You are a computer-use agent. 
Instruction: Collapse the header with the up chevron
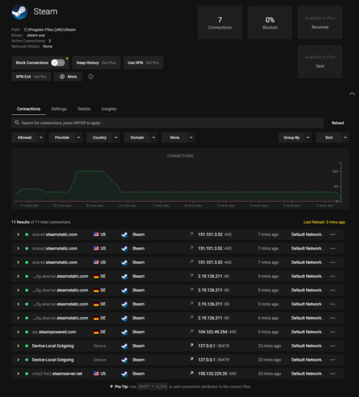tap(352, 93)
